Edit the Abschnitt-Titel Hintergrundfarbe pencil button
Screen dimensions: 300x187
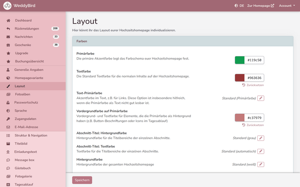coord(261,138)
